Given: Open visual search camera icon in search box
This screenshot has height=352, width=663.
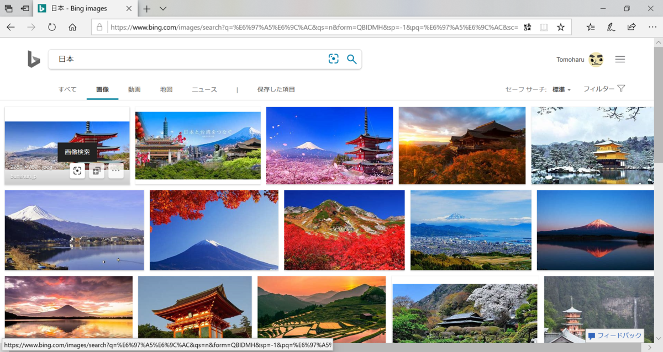Looking at the screenshot, I should point(333,59).
